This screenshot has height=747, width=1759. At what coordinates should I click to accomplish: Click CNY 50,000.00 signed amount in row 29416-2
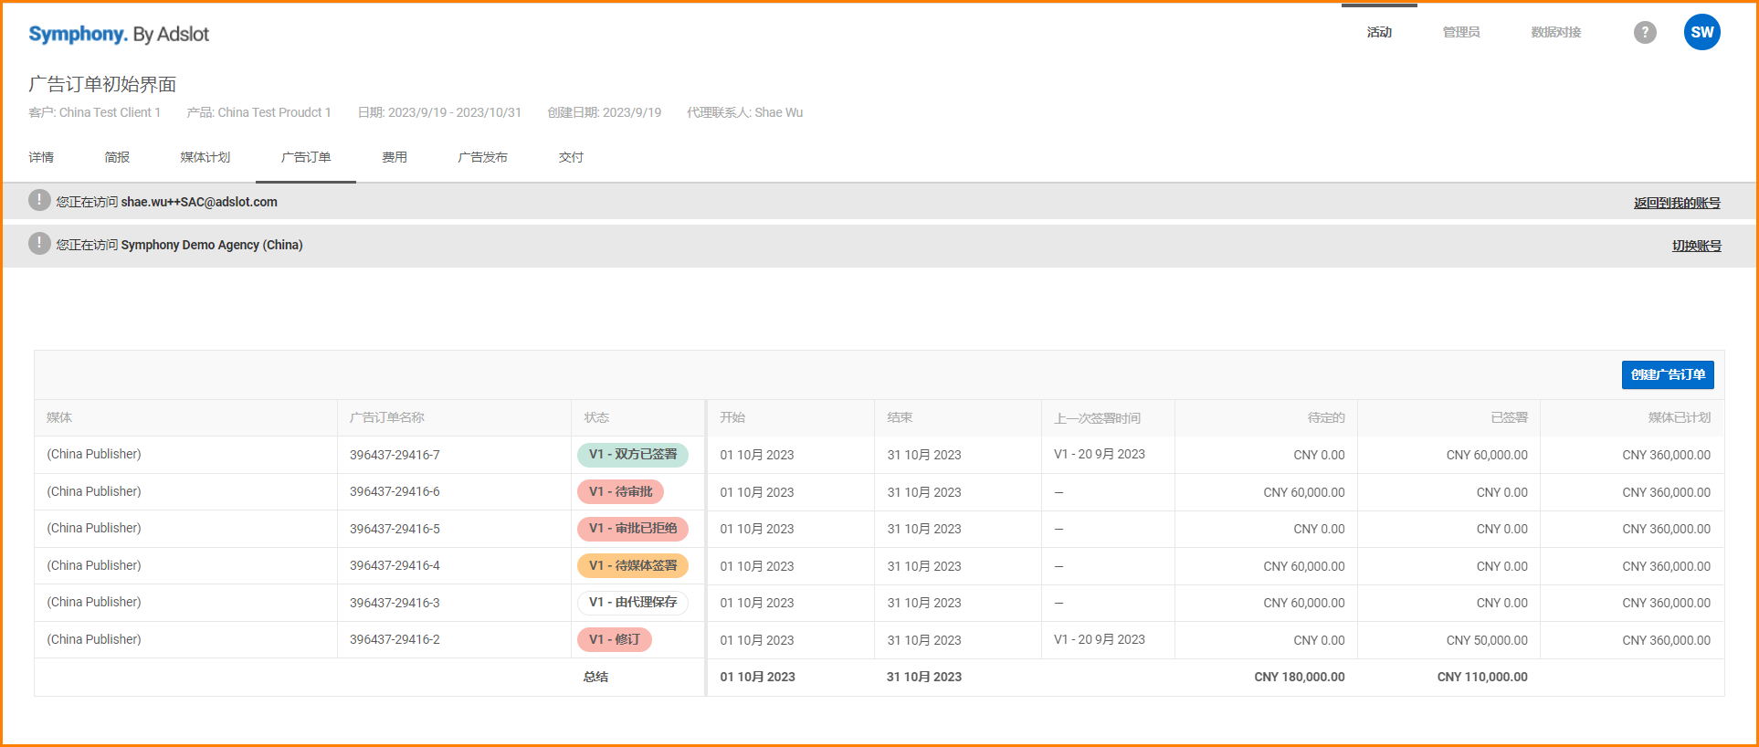click(1487, 640)
